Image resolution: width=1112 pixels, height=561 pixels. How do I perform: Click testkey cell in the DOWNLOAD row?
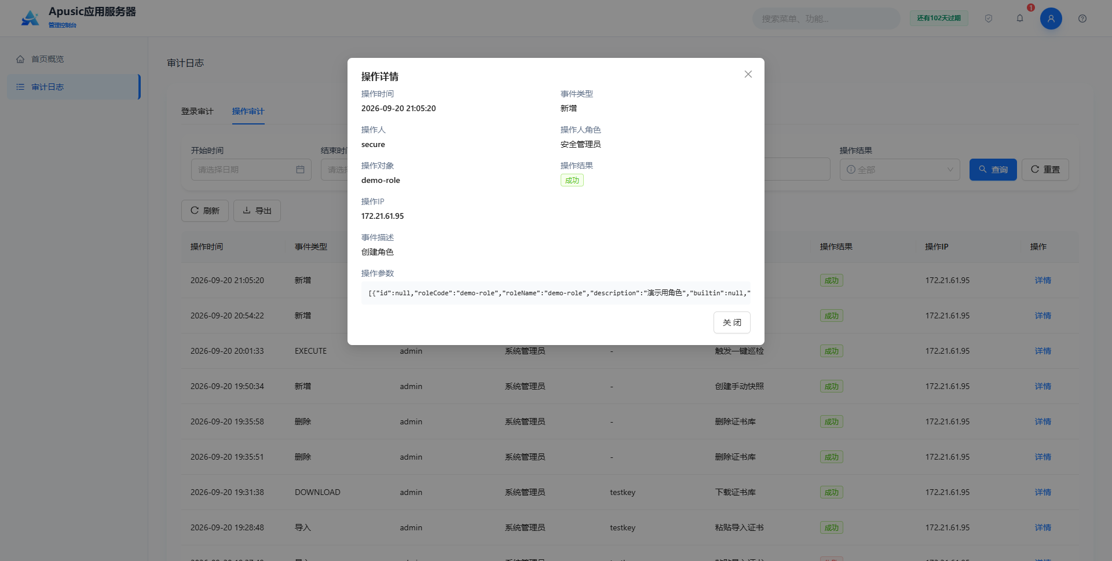point(623,492)
